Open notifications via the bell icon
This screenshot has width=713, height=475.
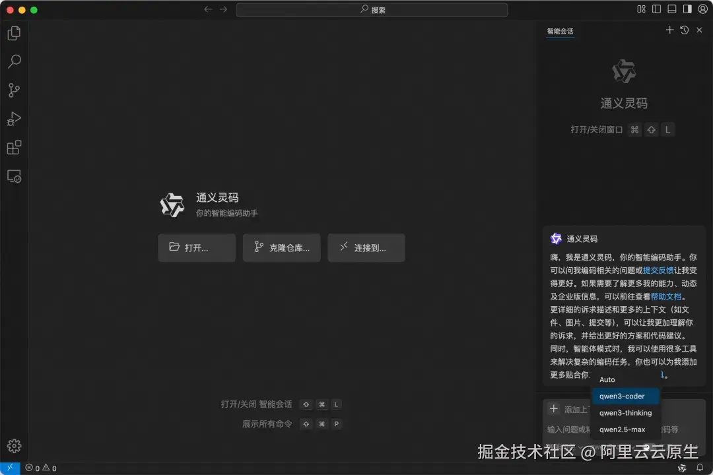(x=699, y=468)
